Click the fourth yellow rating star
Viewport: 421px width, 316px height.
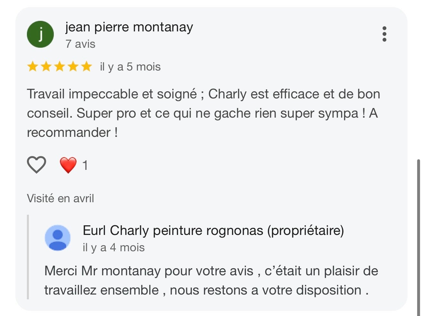point(73,67)
